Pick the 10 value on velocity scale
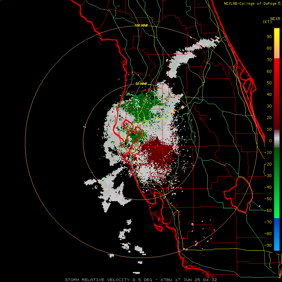 pyautogui.click(x=269, y=129)
